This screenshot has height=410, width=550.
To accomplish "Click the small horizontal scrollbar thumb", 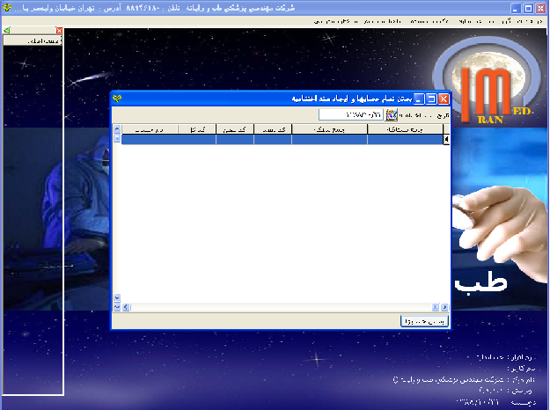I will coord(436,307).
